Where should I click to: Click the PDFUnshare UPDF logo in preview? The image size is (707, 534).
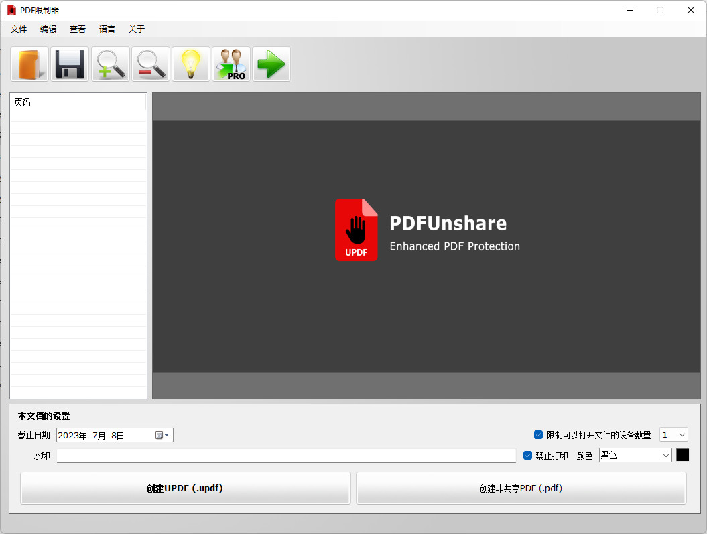pyautogui.click(x=357, y=230)
